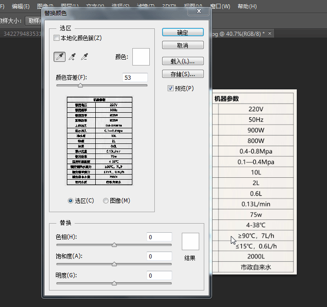This screenshot has height=307, width=327.
Task: Click the 75w cell in the image
Action: coord(256,214)
